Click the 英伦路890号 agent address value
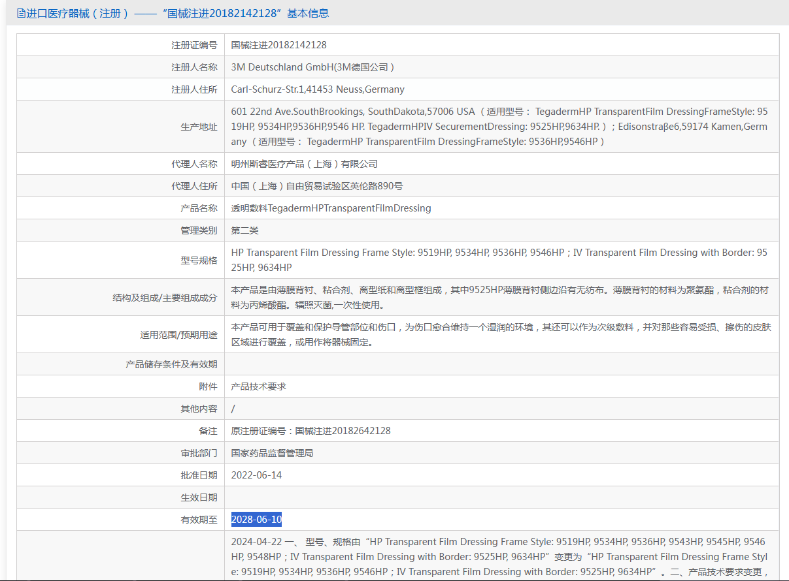789x581 pixels. click(317, 186)
